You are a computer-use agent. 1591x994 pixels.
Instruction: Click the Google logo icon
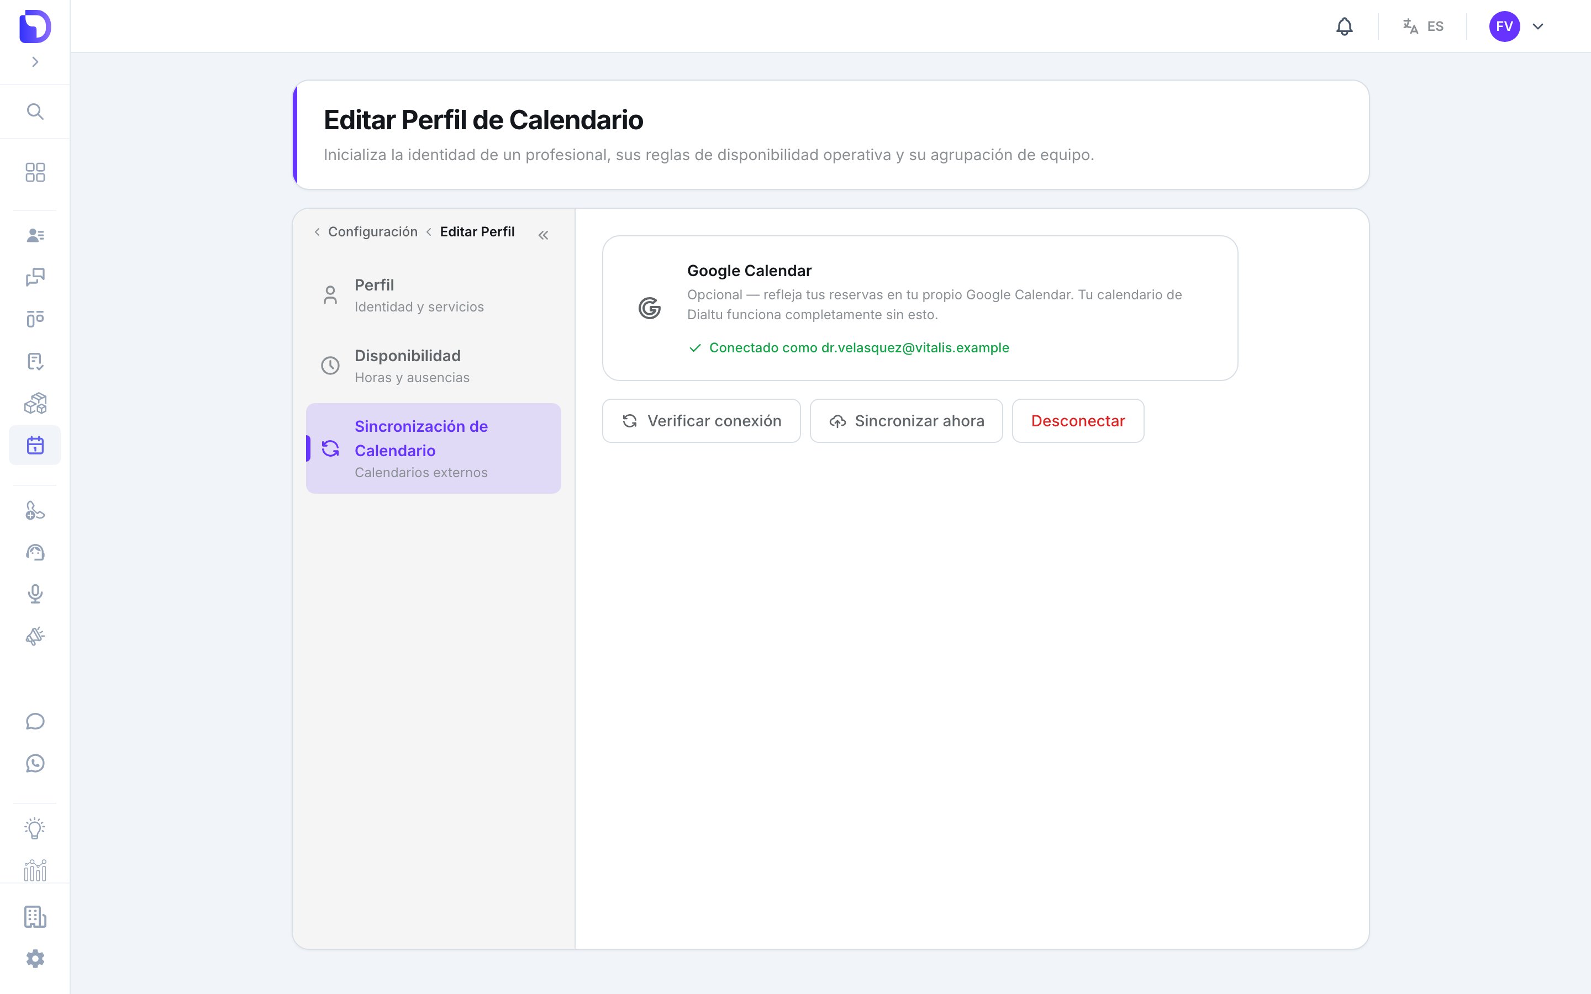pos(650,308)
